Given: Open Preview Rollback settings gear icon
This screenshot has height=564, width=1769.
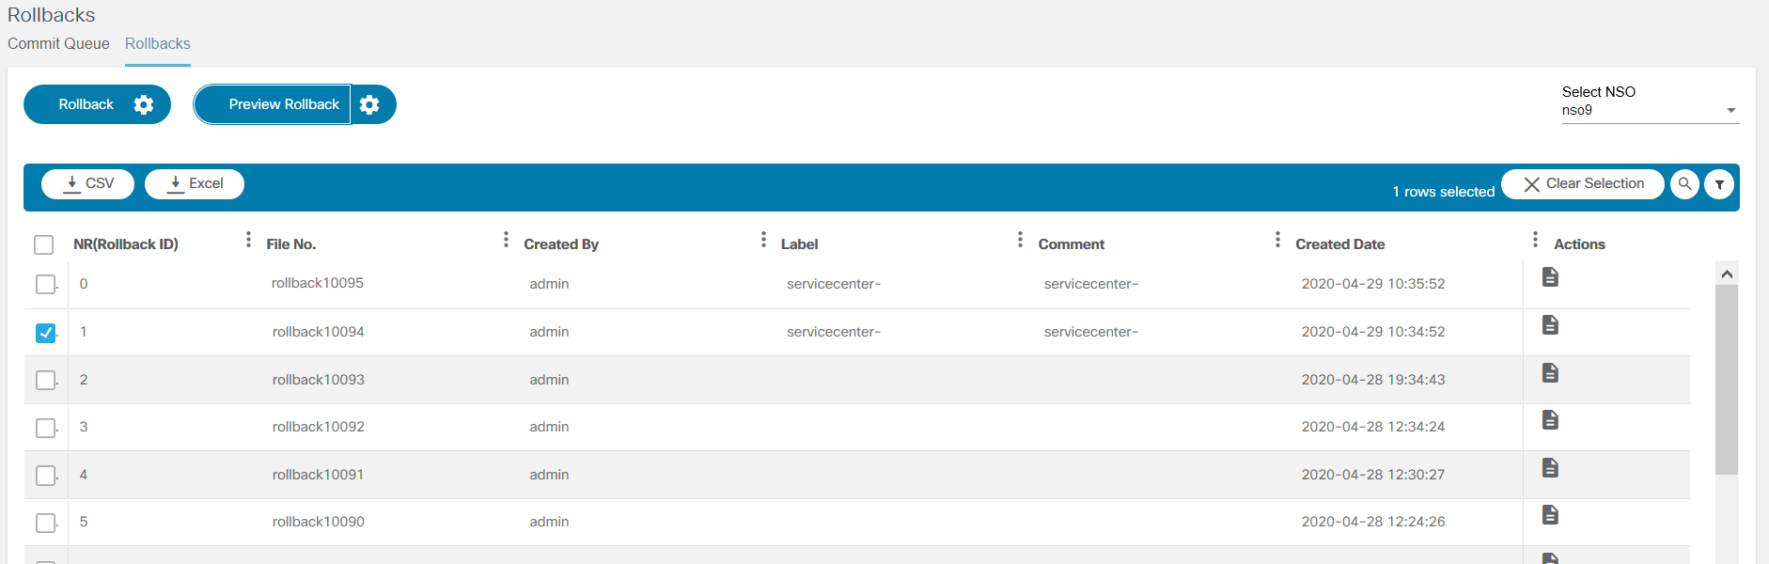Looking at the screenshot, I should coord(370,104).
